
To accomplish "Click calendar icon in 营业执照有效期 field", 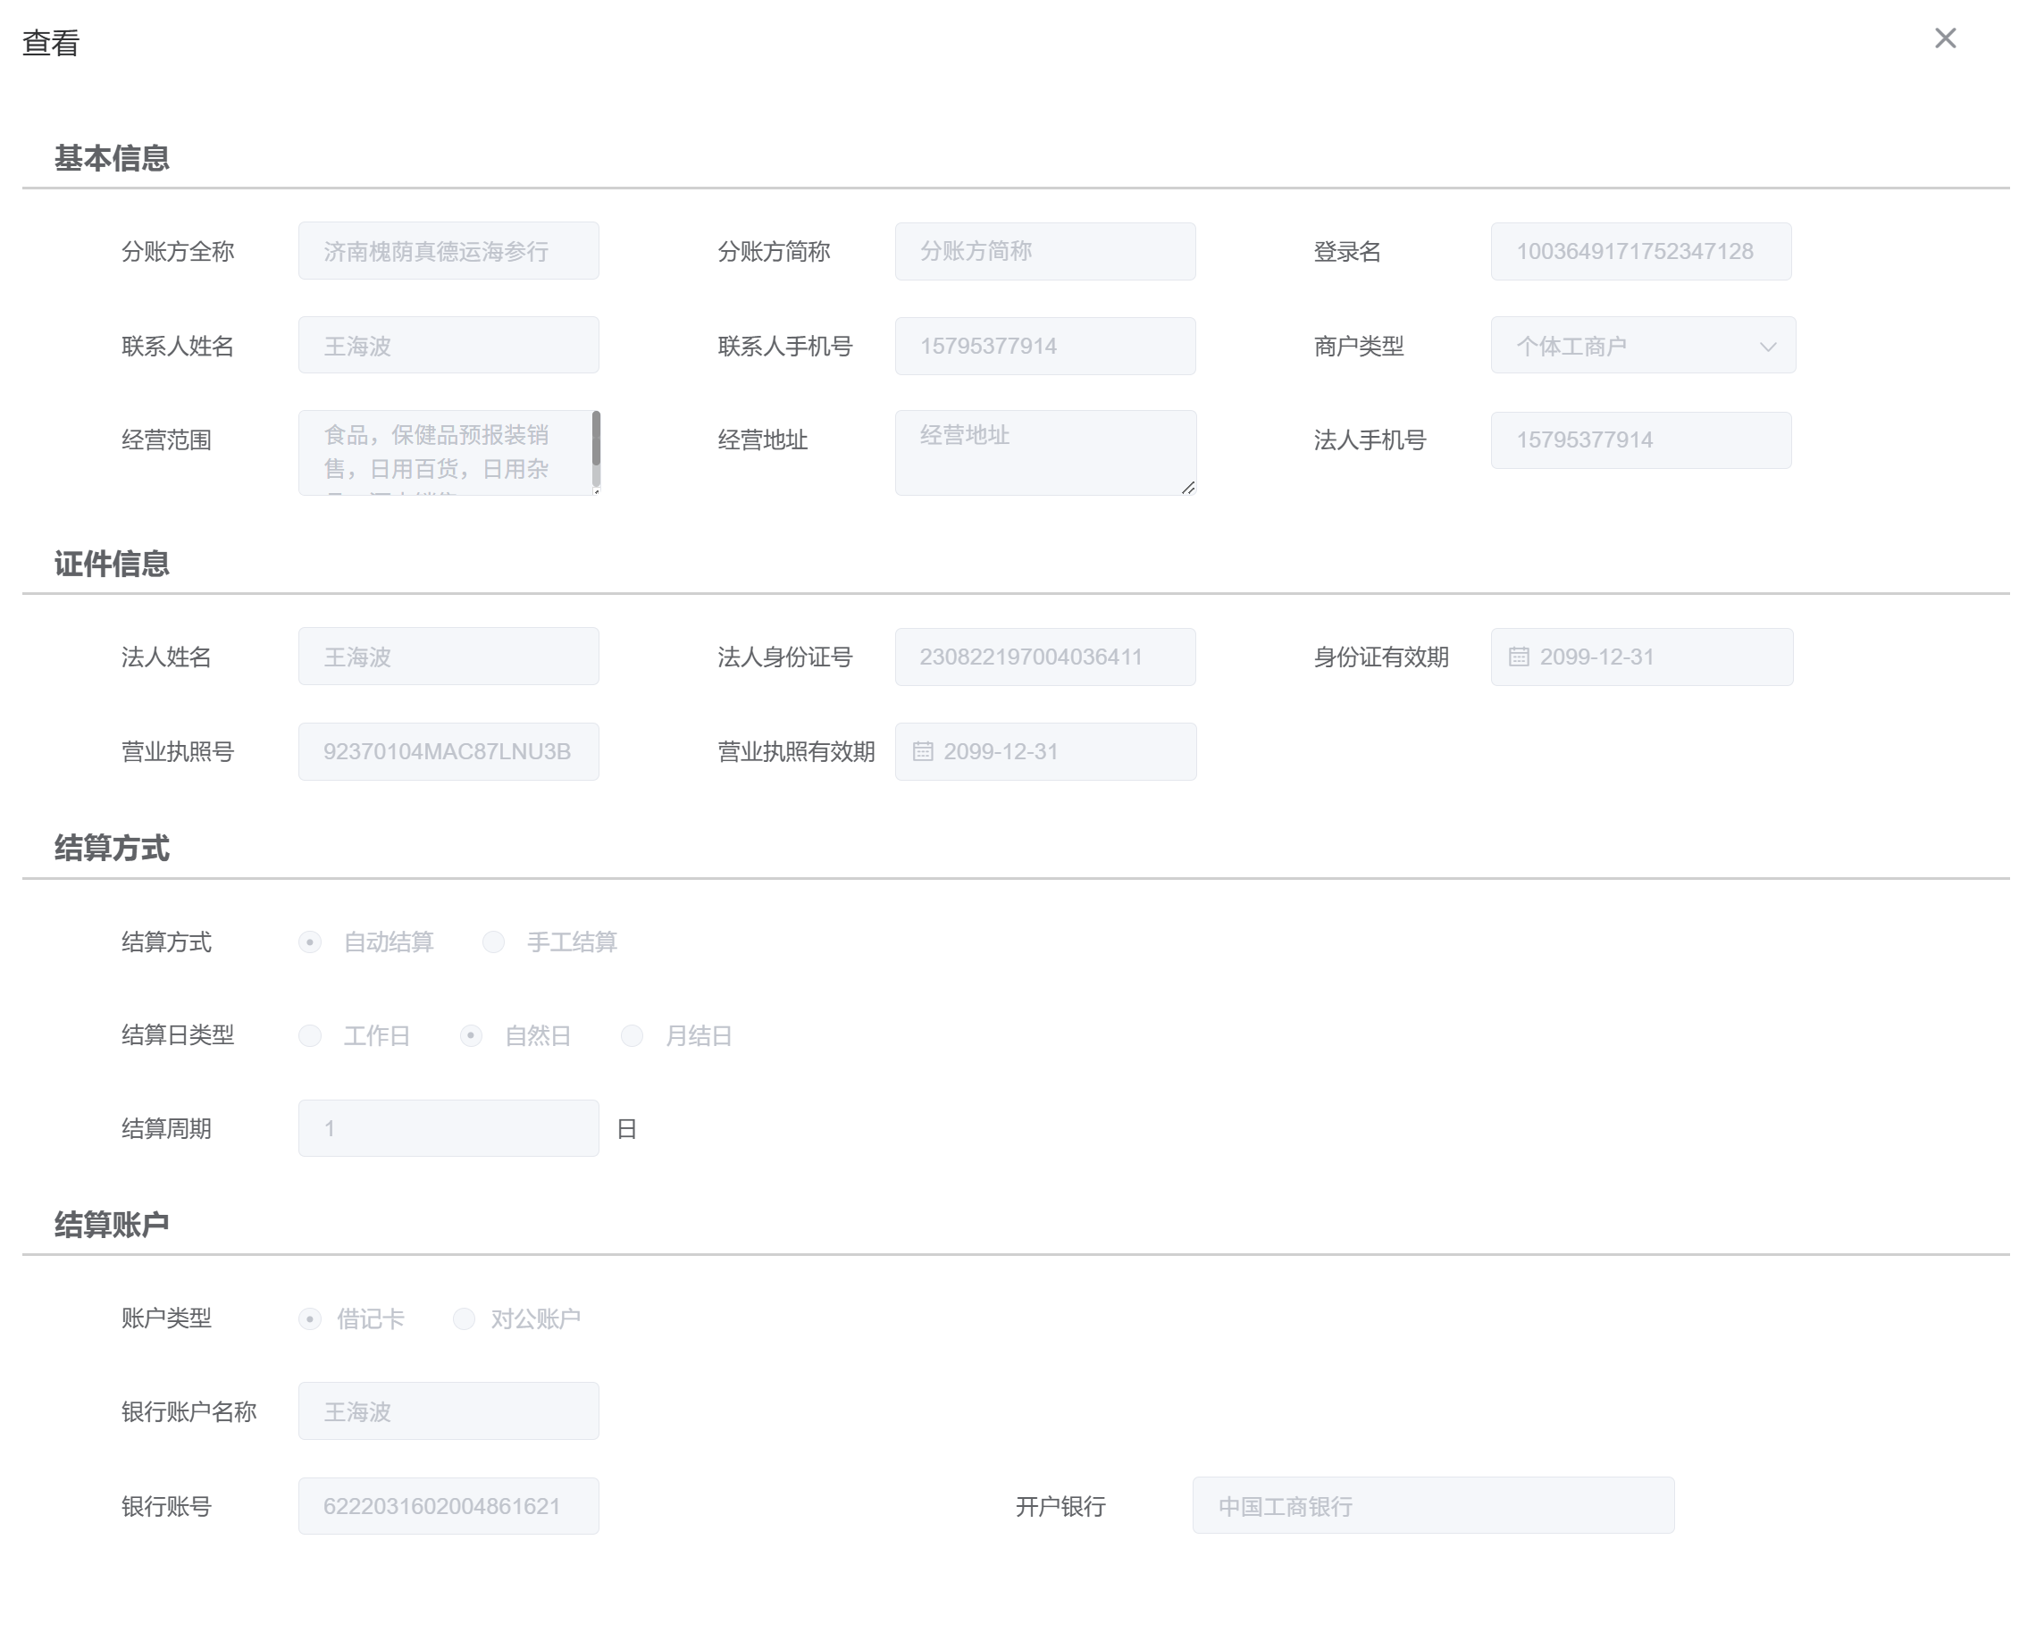I will [923, 752].
